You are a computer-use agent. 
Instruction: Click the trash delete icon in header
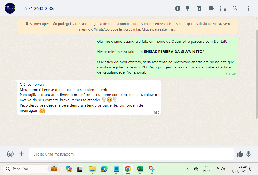[199, 8]
